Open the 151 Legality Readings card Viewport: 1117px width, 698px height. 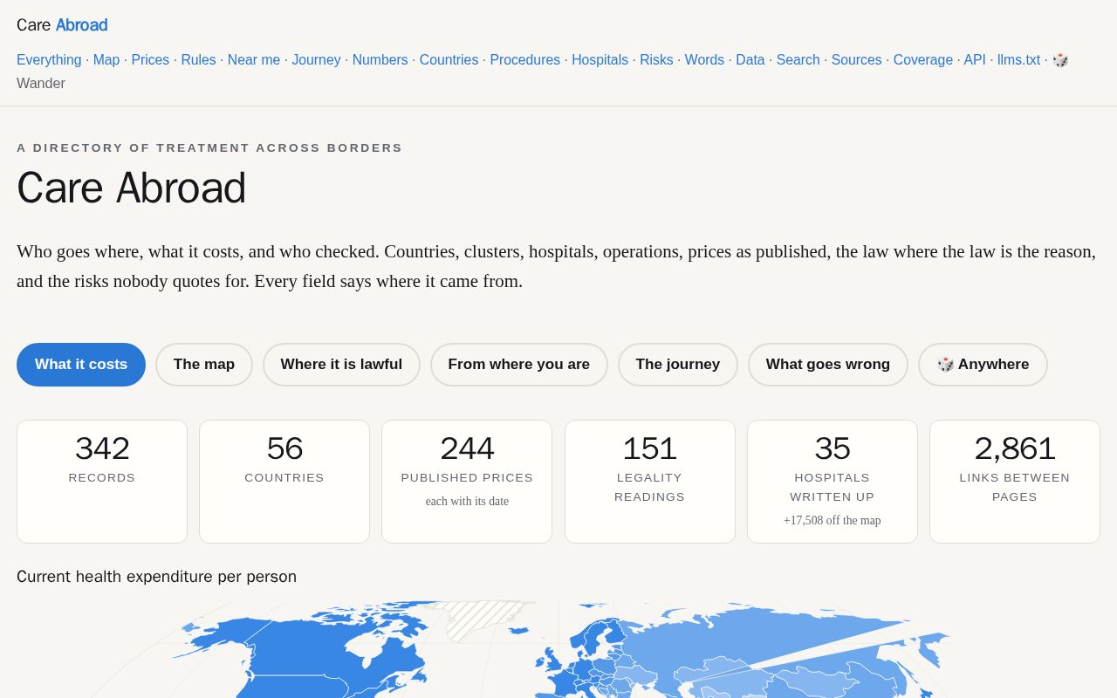[x=650, y=482]
